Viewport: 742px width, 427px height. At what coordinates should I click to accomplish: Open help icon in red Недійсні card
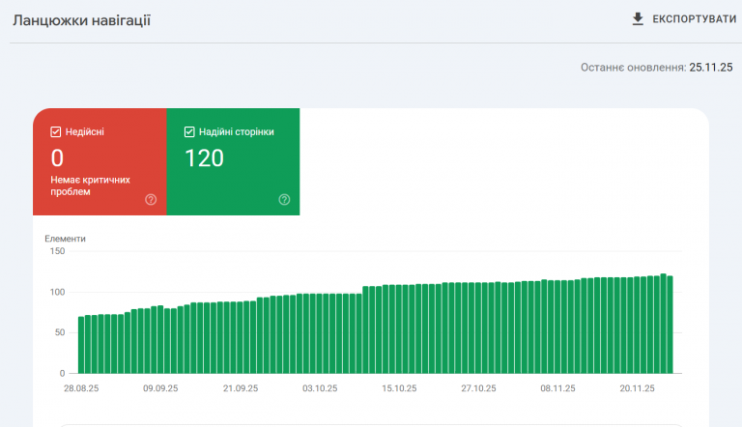point(151,199)
